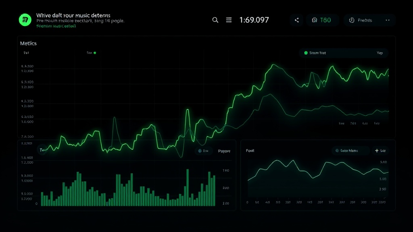Click the tallest bar in the bar chart

pos(188,188)
